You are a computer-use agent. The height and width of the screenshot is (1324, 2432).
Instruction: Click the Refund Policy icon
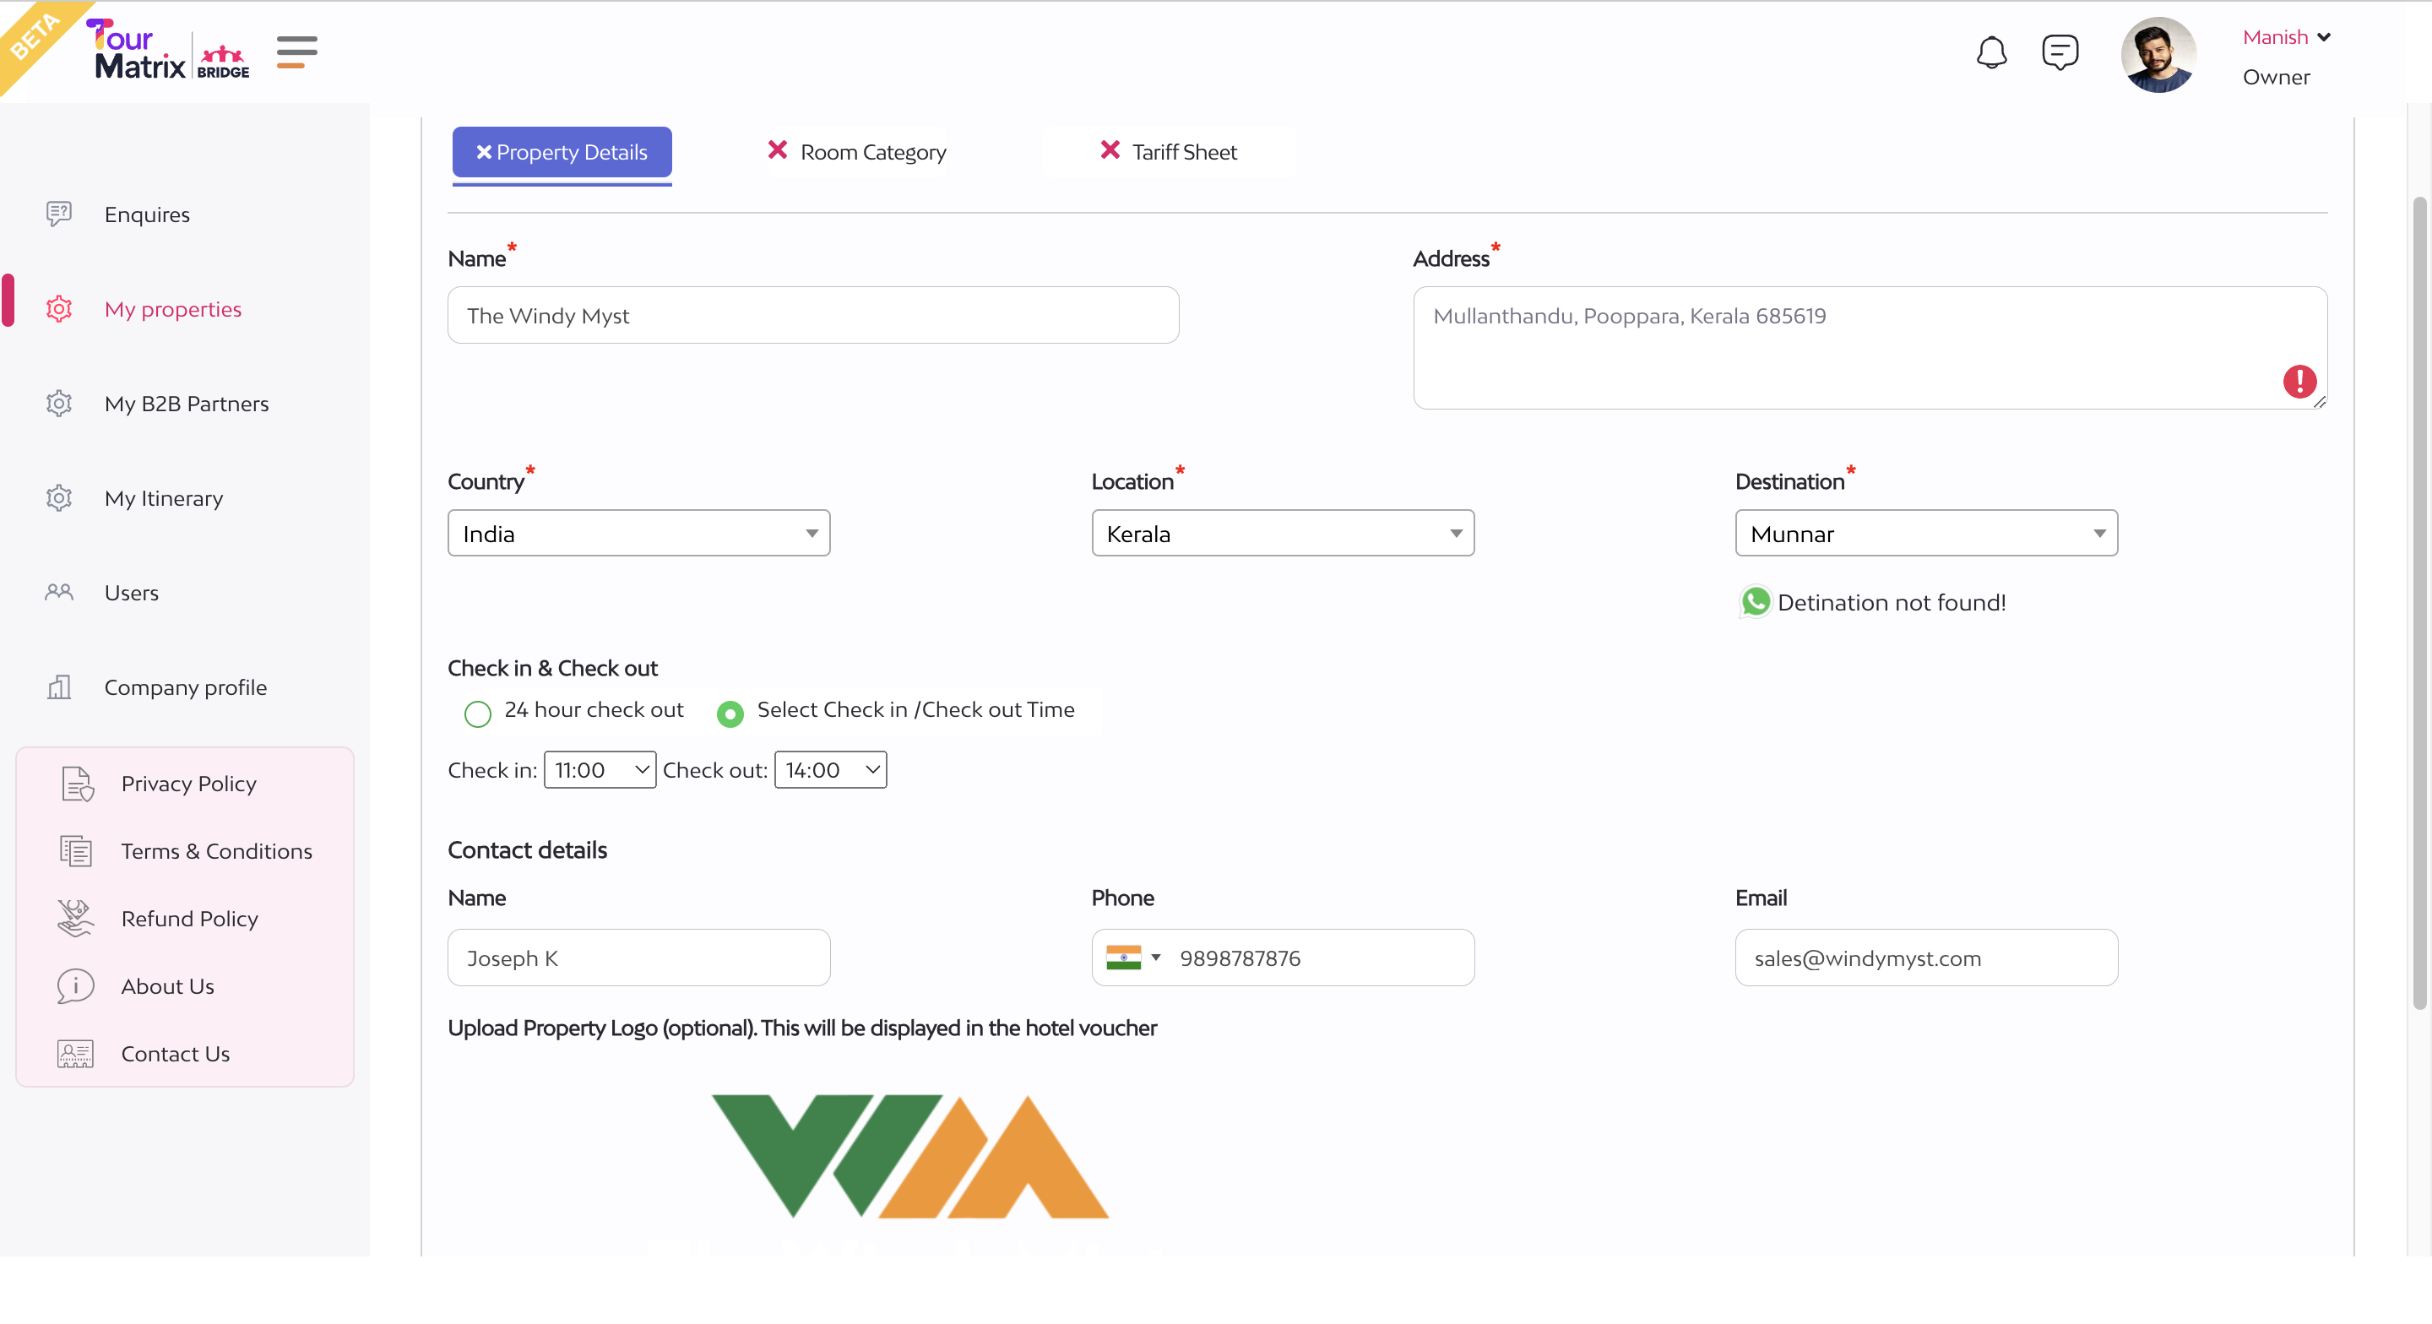click(75, 918)
